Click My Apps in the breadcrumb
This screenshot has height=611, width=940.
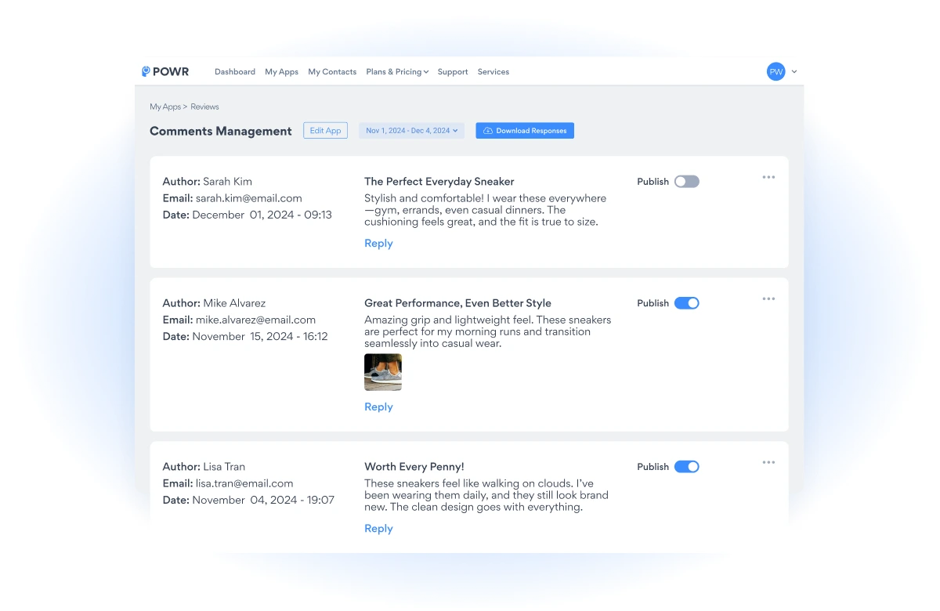[x=165, y=107]
